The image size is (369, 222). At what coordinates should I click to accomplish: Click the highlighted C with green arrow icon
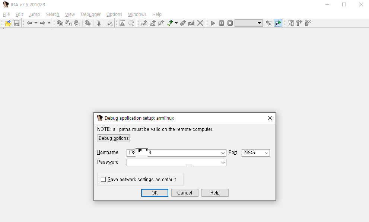click(x=278, y=23)
